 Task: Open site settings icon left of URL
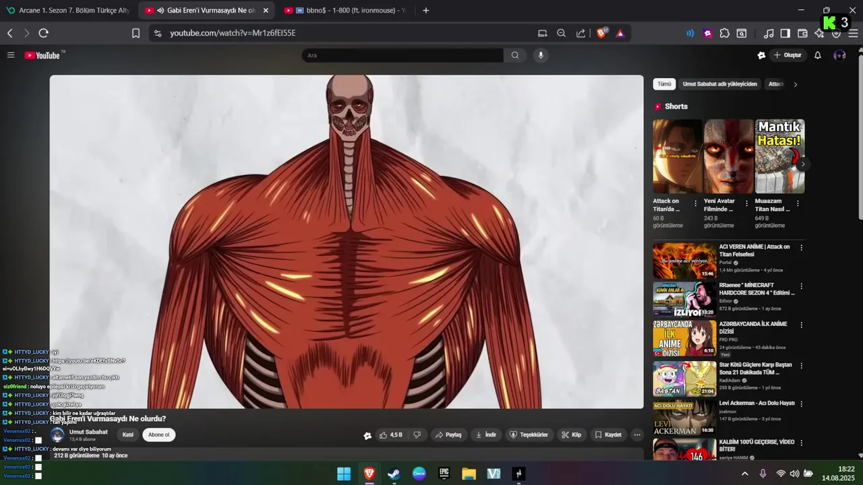157,33
